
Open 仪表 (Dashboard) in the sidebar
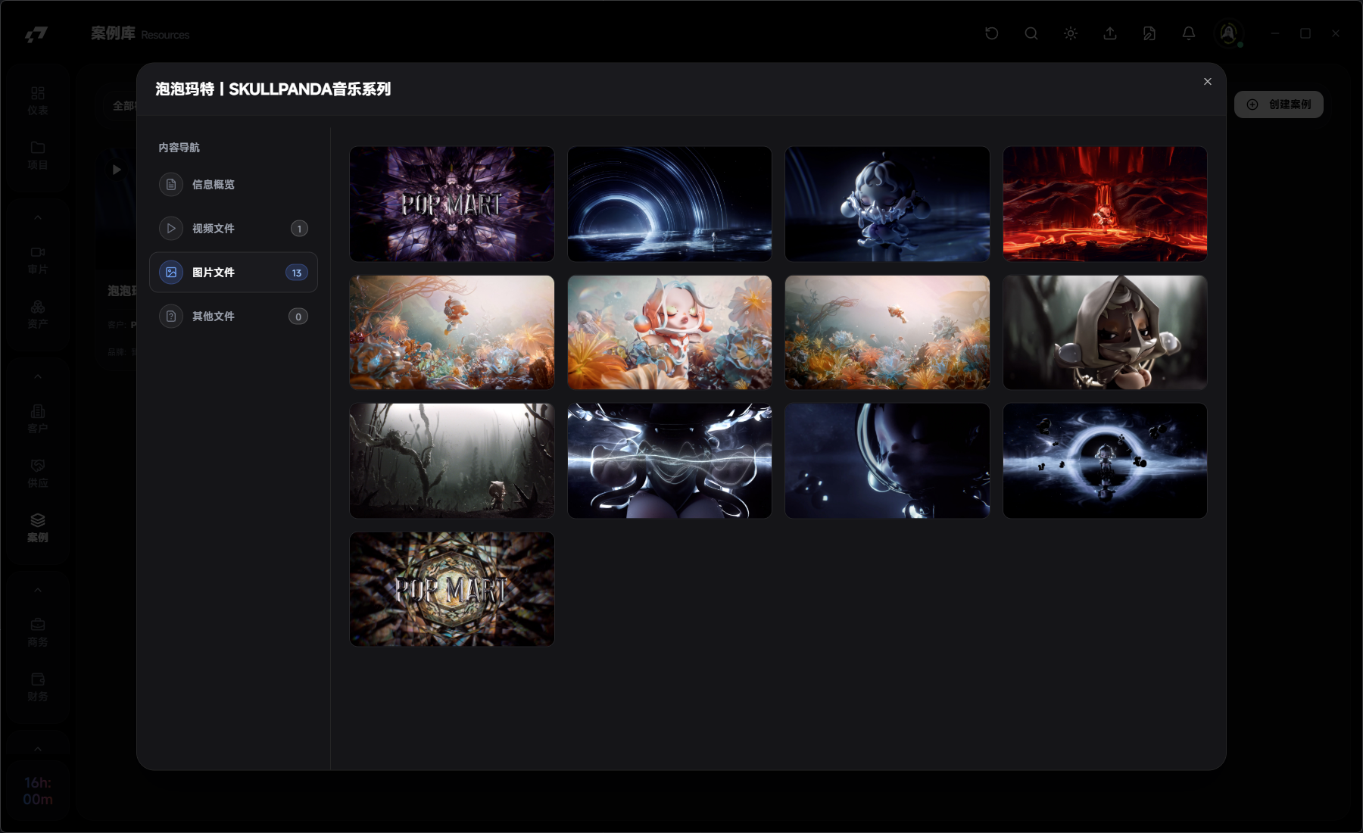tap(37, 101)
